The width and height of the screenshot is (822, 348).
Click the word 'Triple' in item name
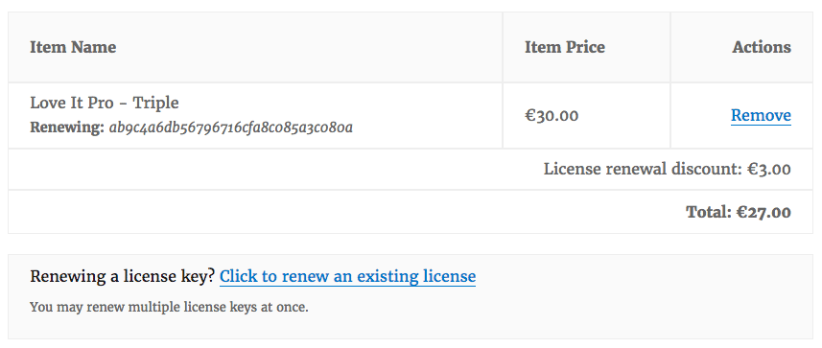coord(155,103)
